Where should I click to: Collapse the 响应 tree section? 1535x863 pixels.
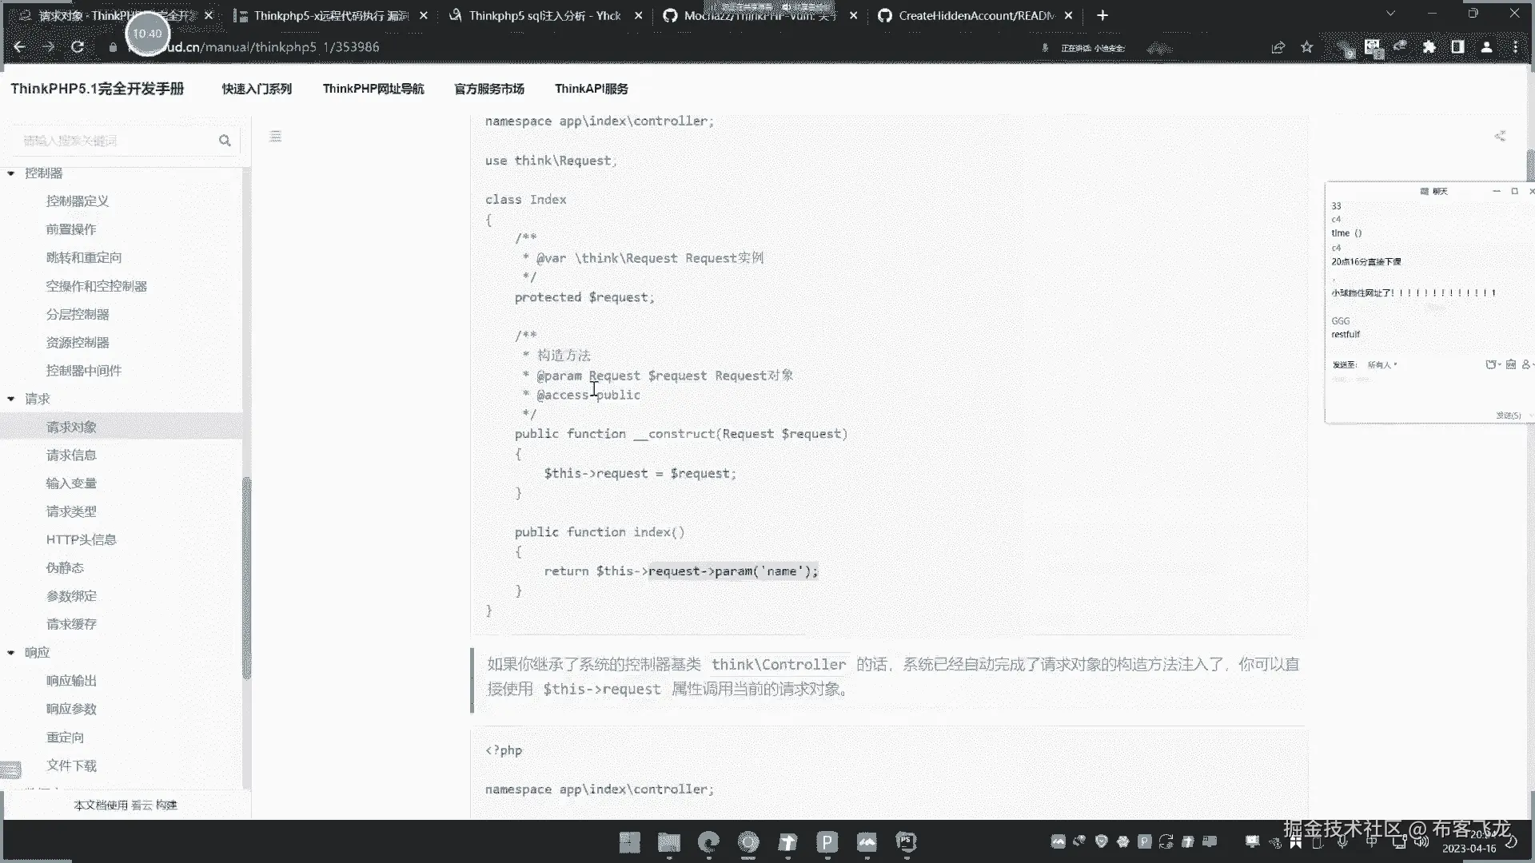coord(11,653)
